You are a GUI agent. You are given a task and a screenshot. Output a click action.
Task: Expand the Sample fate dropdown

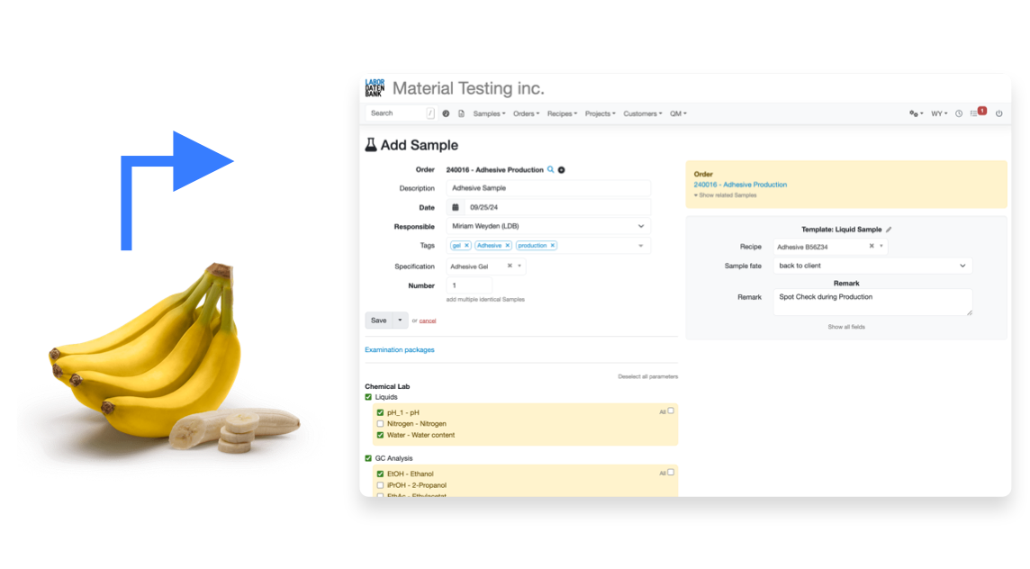(x=872, y=266)
